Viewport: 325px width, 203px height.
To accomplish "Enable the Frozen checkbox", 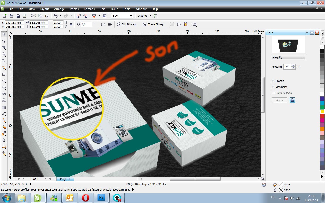I will click(x=273, y=81).
